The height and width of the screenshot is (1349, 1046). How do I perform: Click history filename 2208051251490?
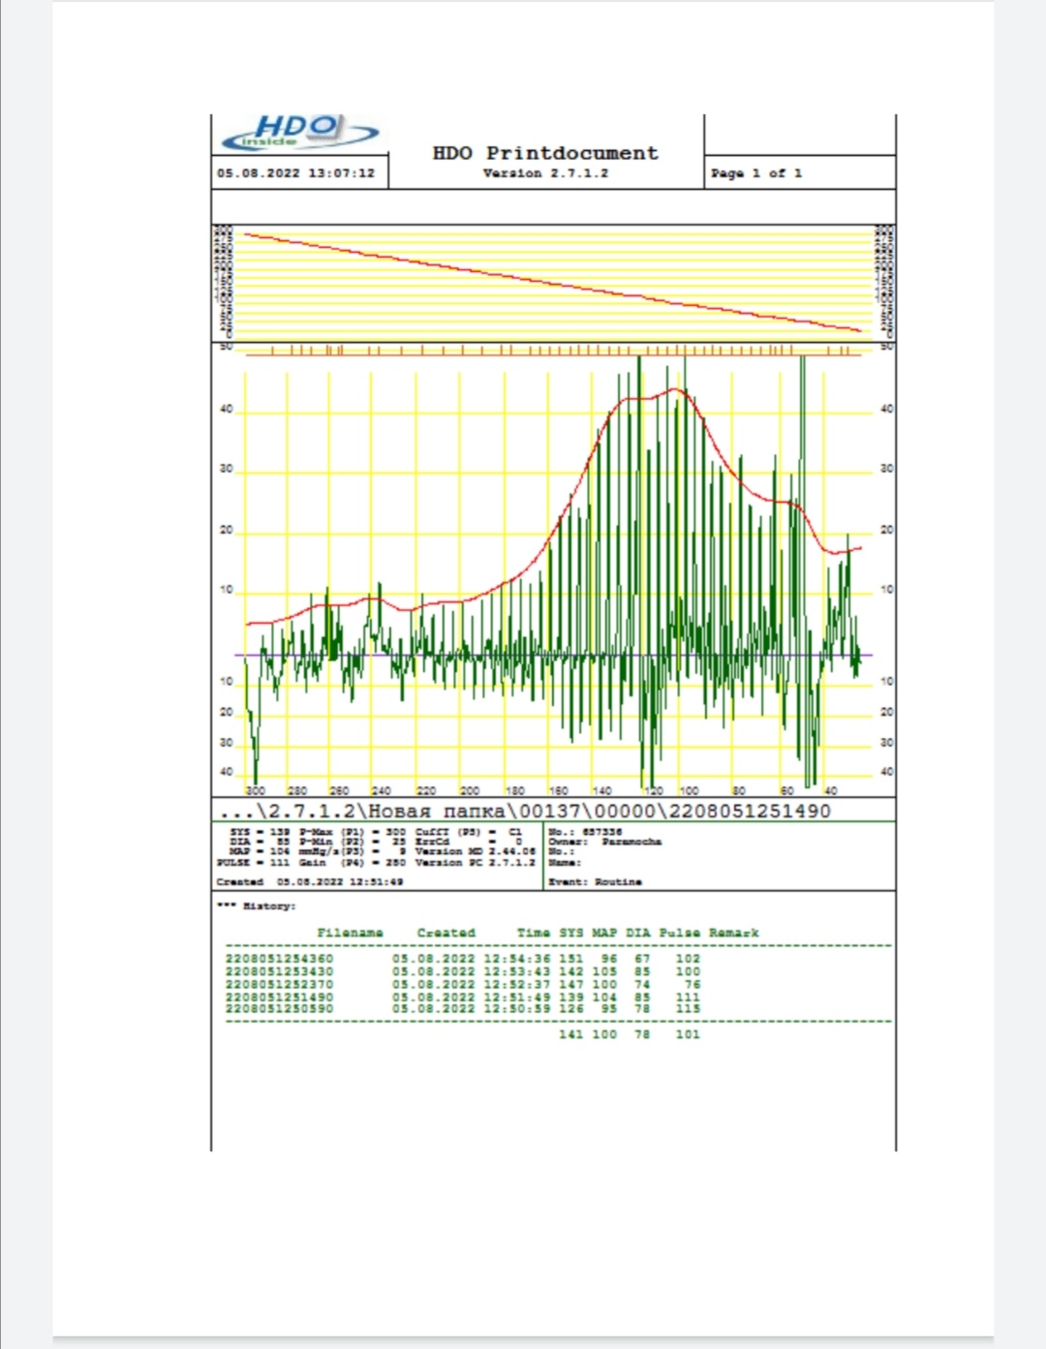[x=280, y=996]
